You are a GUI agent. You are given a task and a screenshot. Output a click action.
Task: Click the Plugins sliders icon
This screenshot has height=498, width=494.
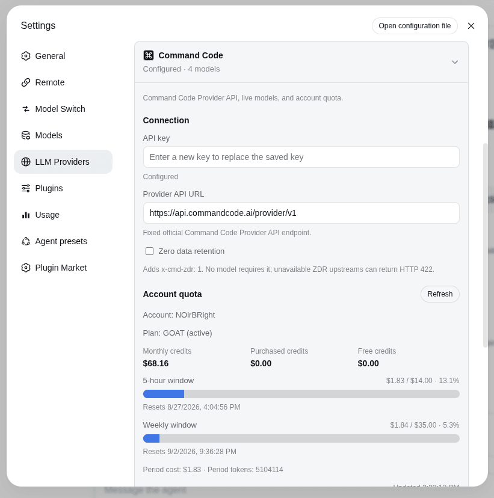click(26, 188)
